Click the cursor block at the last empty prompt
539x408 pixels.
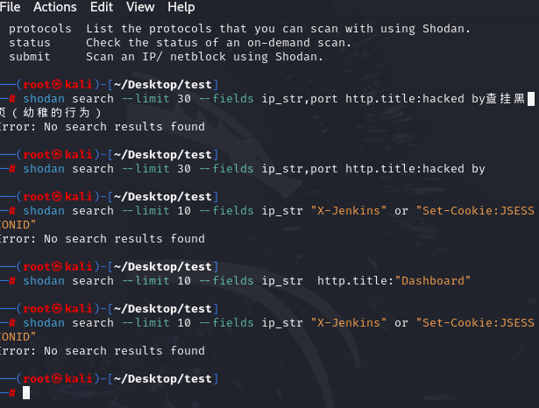[x=26, y=393]
